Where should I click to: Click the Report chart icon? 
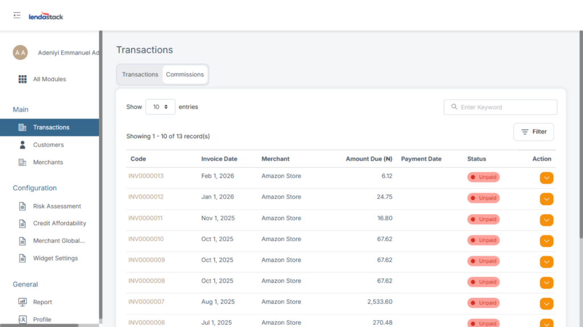pyautogui.click(x=23, y=302)
